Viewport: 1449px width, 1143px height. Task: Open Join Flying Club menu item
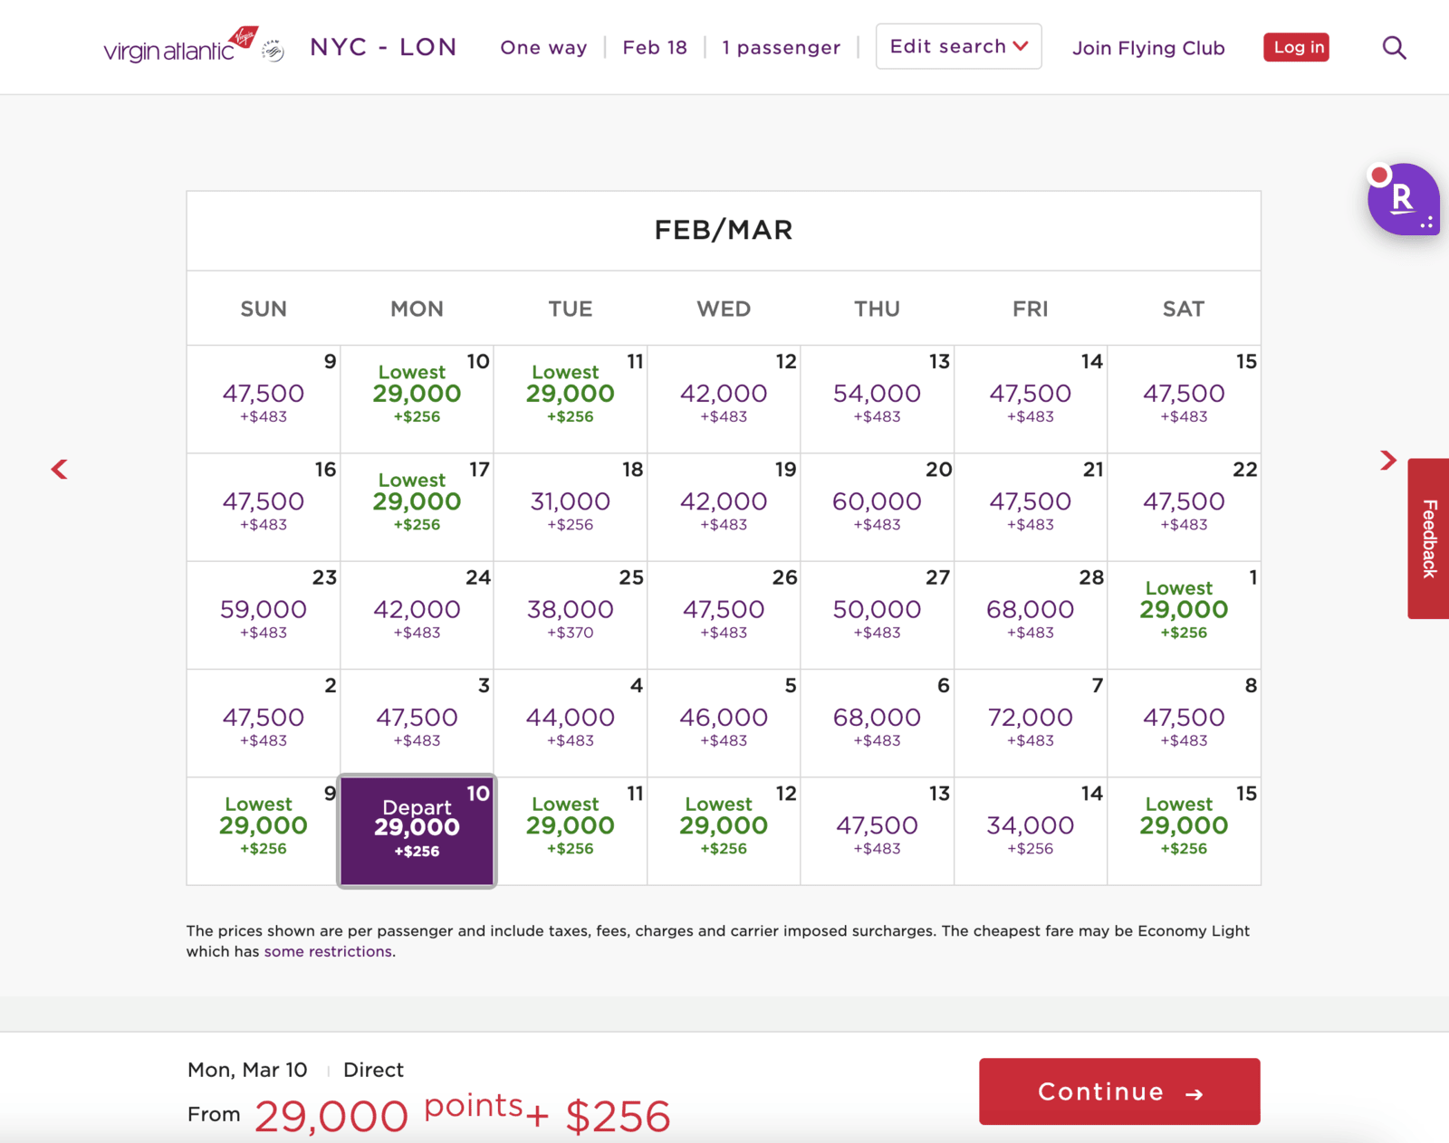coord(1147,47)
